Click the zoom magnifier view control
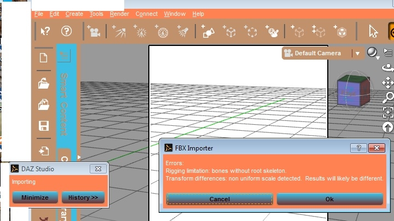Image resolution: width=394 pixels, height=221 pixels. [x=388, y=97]
